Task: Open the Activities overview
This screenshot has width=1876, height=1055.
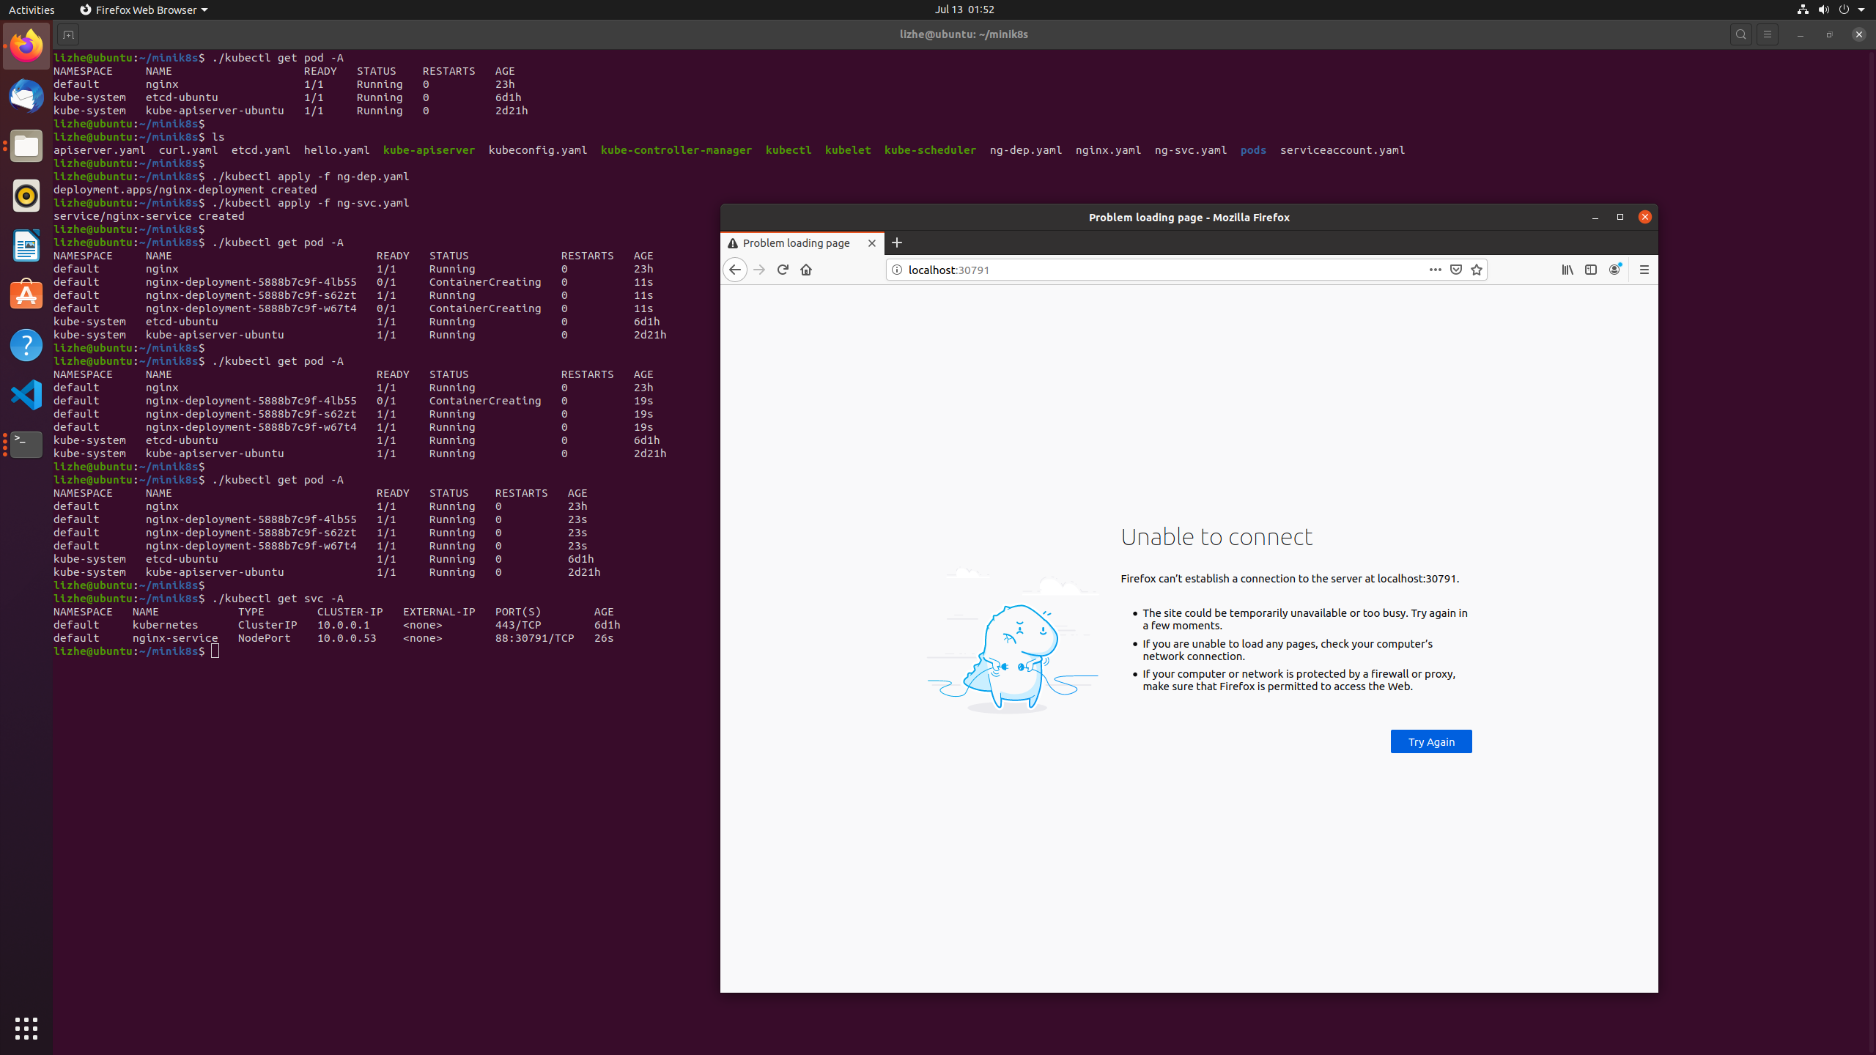Action: (32, 10)
